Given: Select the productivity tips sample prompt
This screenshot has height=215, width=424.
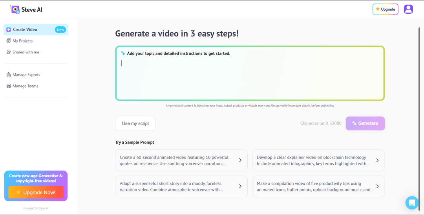Looking at the screenshot, I should pyautogui.click(x=318, y=187).
